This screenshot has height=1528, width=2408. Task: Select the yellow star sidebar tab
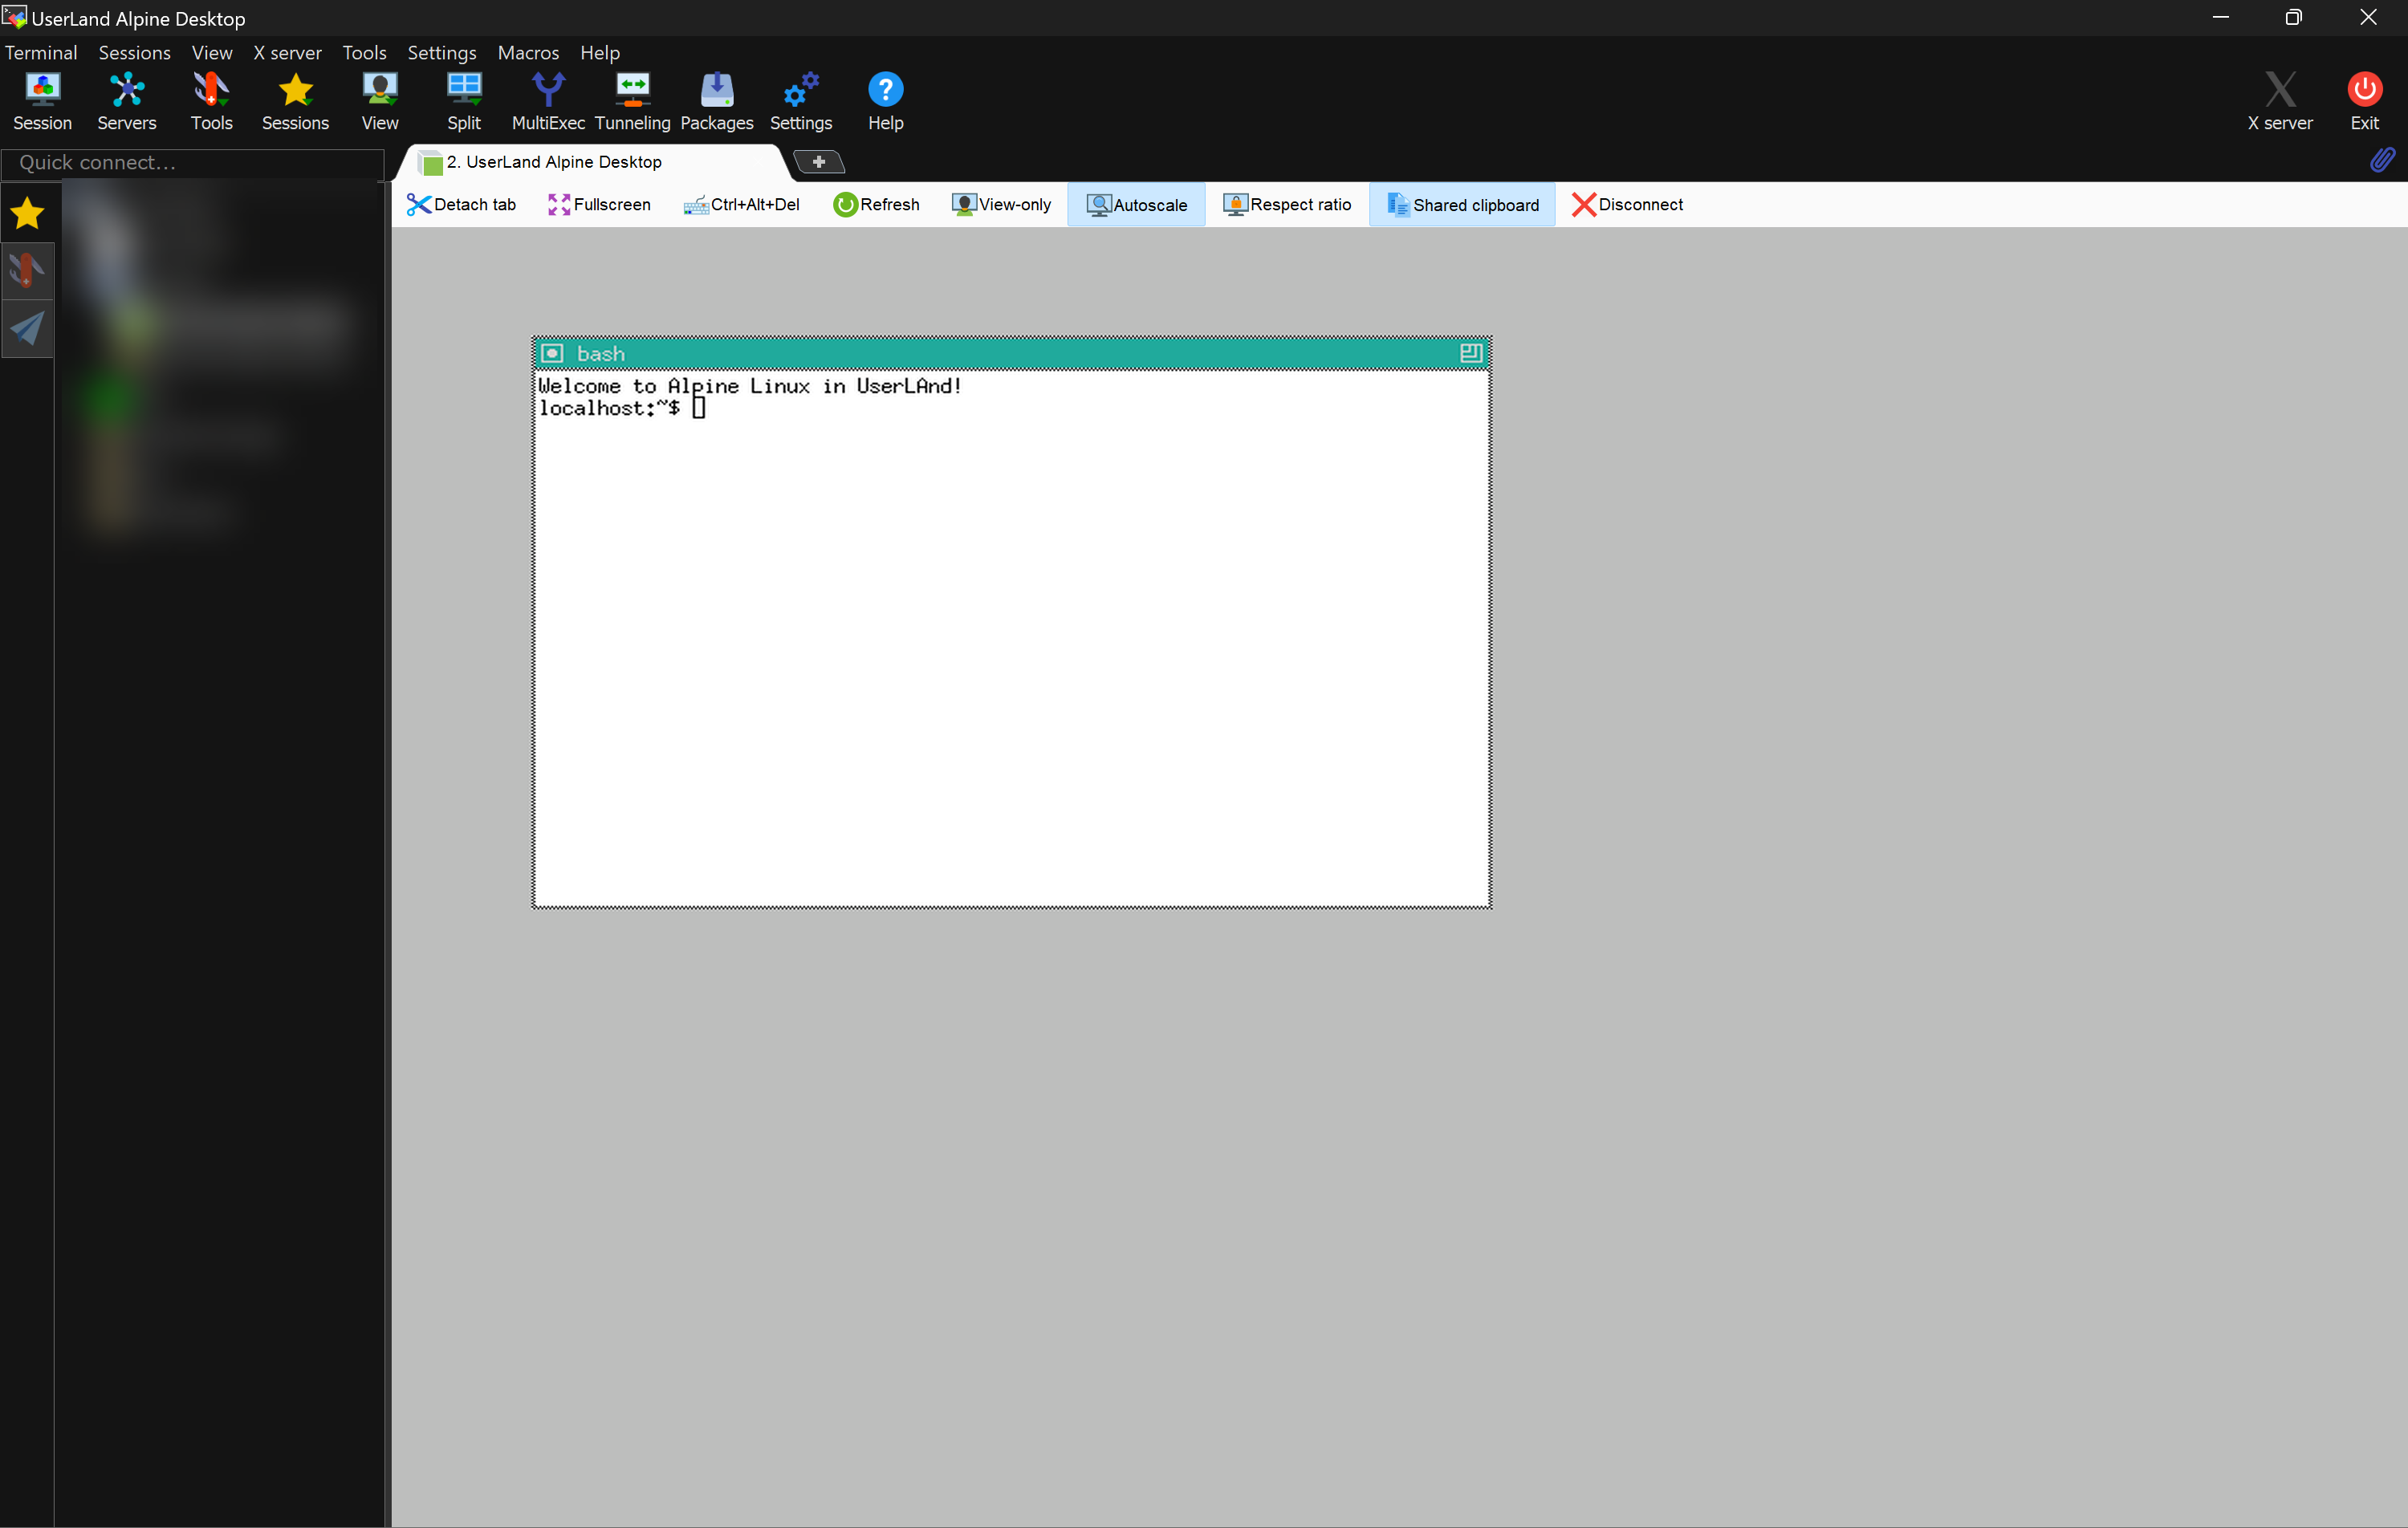27,213
